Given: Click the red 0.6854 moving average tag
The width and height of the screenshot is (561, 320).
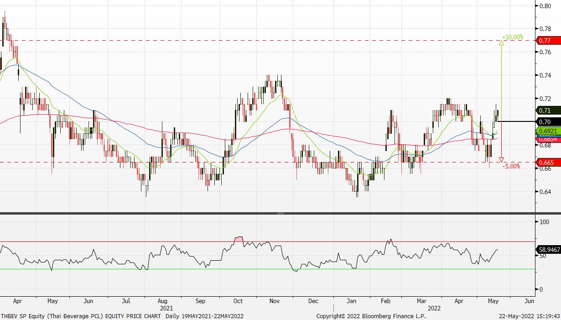Looking at the screenshot, I should [547, 139].
